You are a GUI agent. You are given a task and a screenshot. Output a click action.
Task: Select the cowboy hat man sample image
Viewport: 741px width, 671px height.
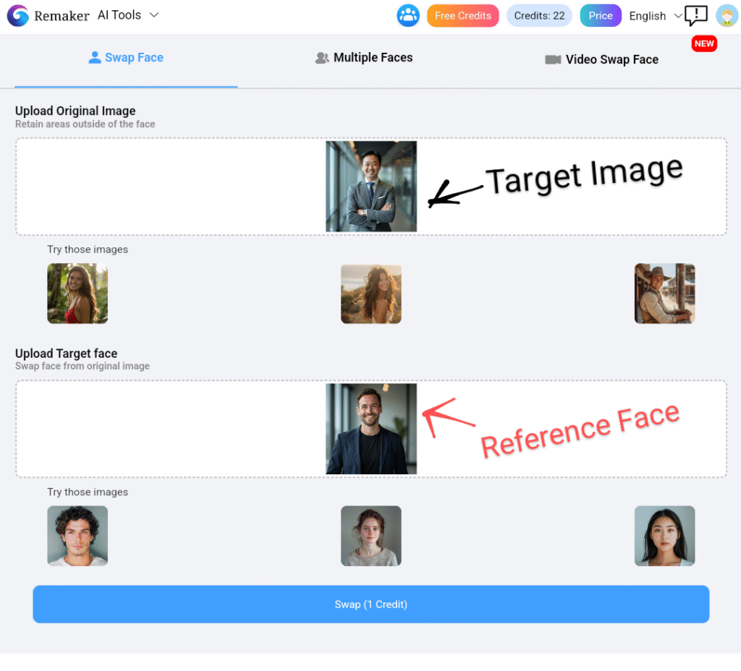[x=664, y=294]
